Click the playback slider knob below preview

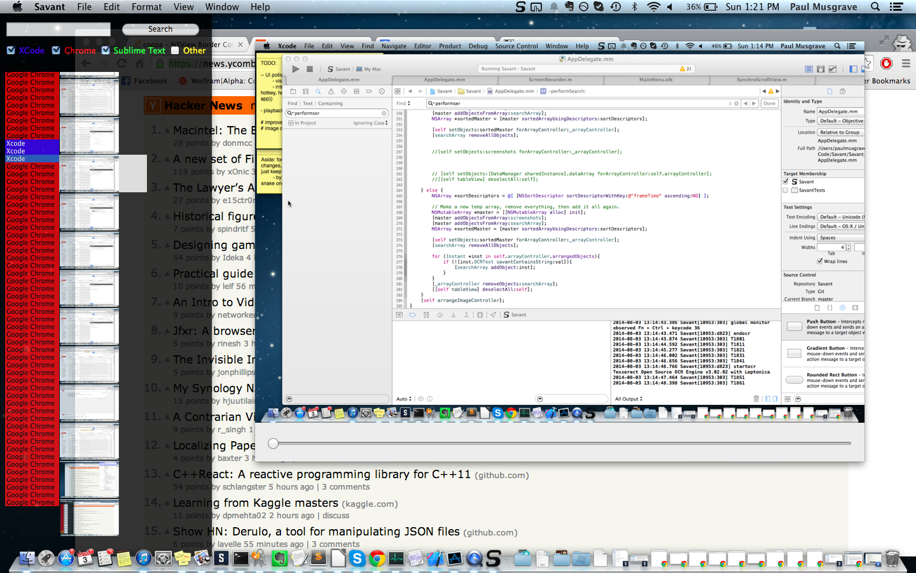pos(273,443)
